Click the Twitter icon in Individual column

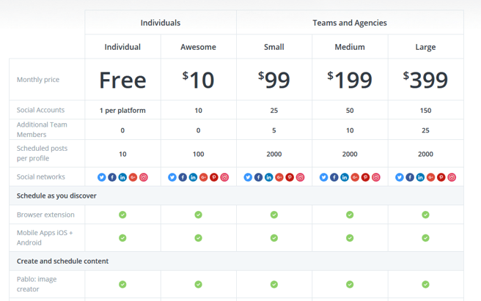tap(101, 177)
